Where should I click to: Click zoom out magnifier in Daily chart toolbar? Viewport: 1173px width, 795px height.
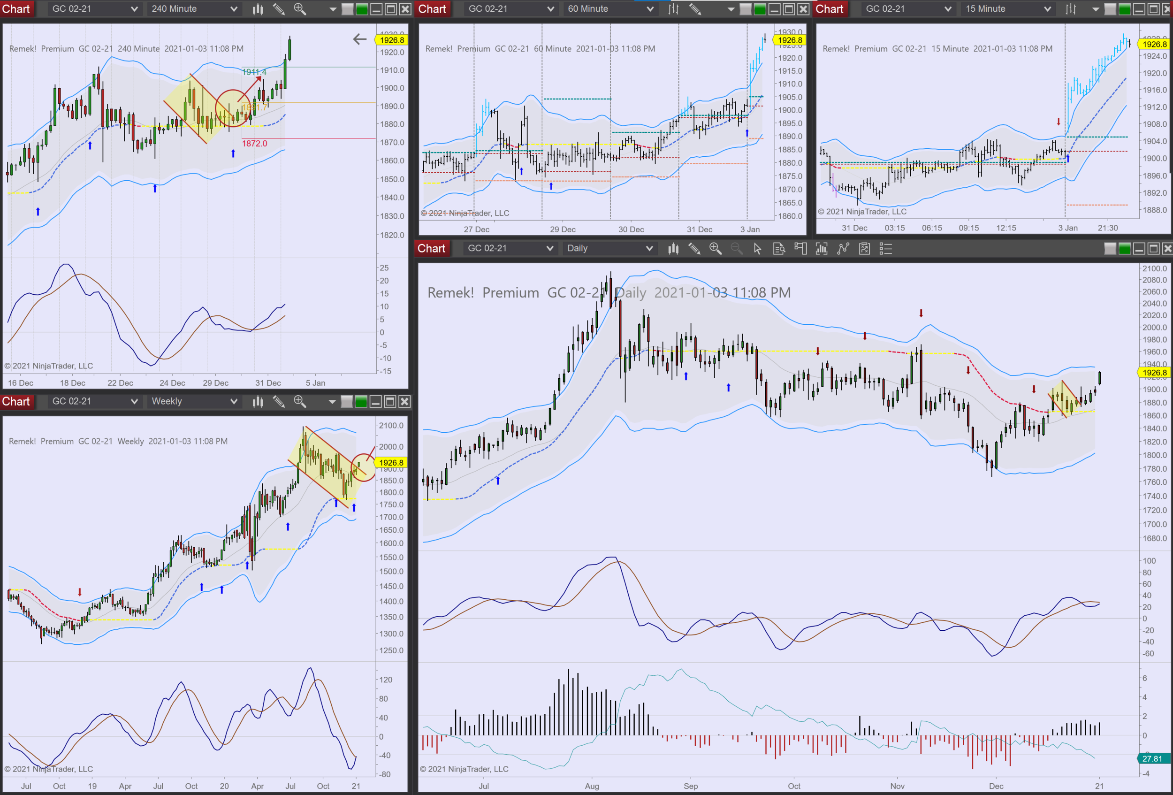tap(736, 248)
